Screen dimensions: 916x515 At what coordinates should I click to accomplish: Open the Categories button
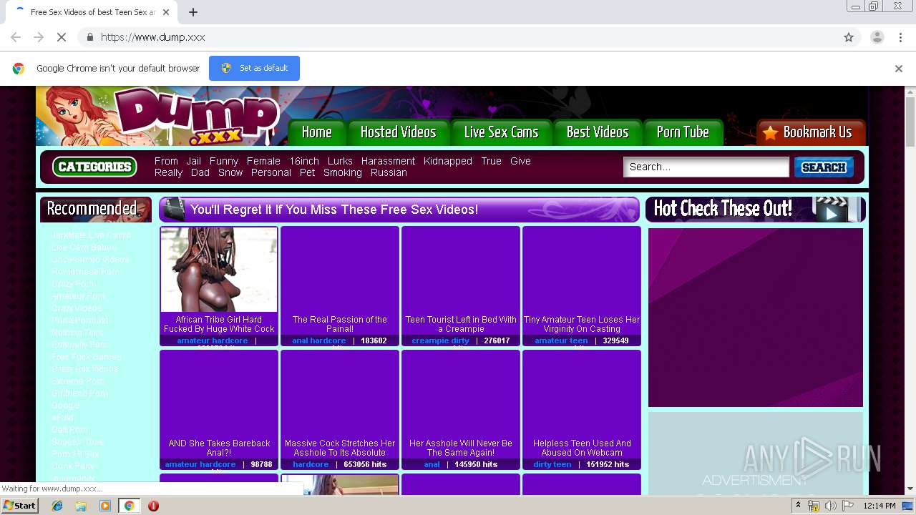(x=94, y=167)
